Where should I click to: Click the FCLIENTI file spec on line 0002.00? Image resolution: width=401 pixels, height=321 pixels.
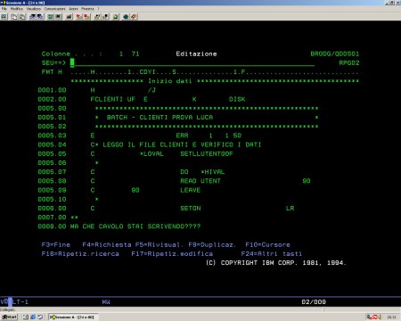(x=106, y=99)
